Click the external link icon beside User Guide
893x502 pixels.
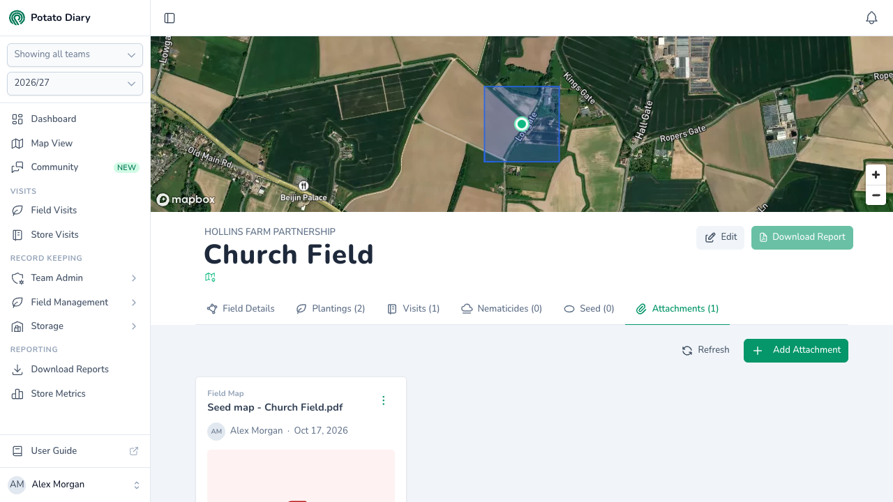click(x=134, y=451)
